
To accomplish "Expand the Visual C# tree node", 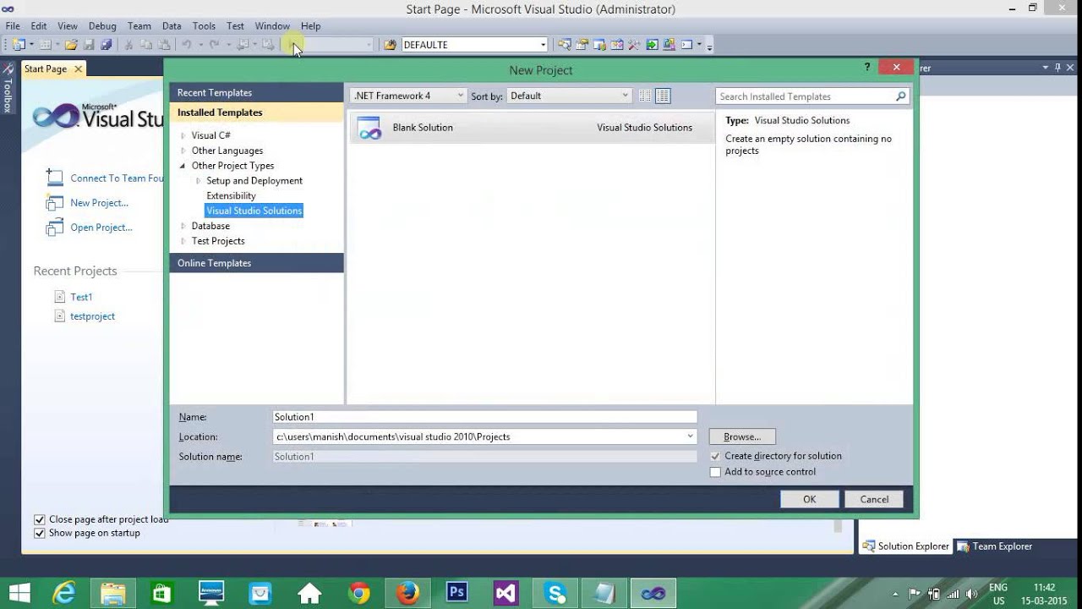I will coord(183,135).
